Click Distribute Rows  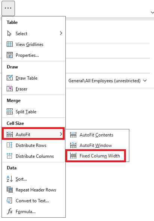pos(34,145)
